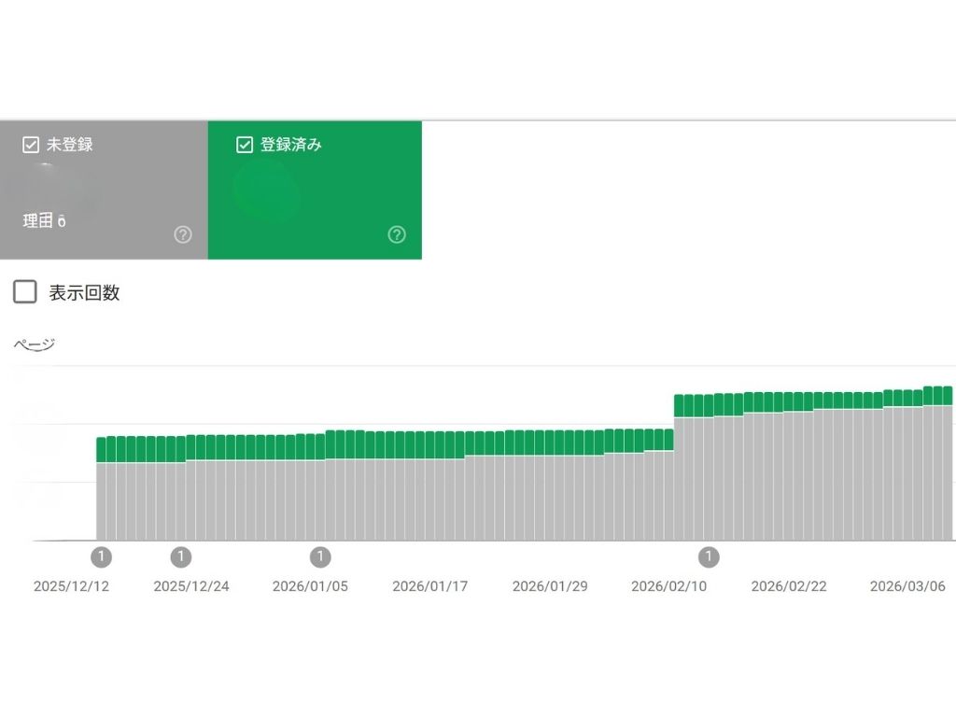Click the 表示回数 label text
The height and width of the screenshot is (717, 956).
[x=84, y=293]
